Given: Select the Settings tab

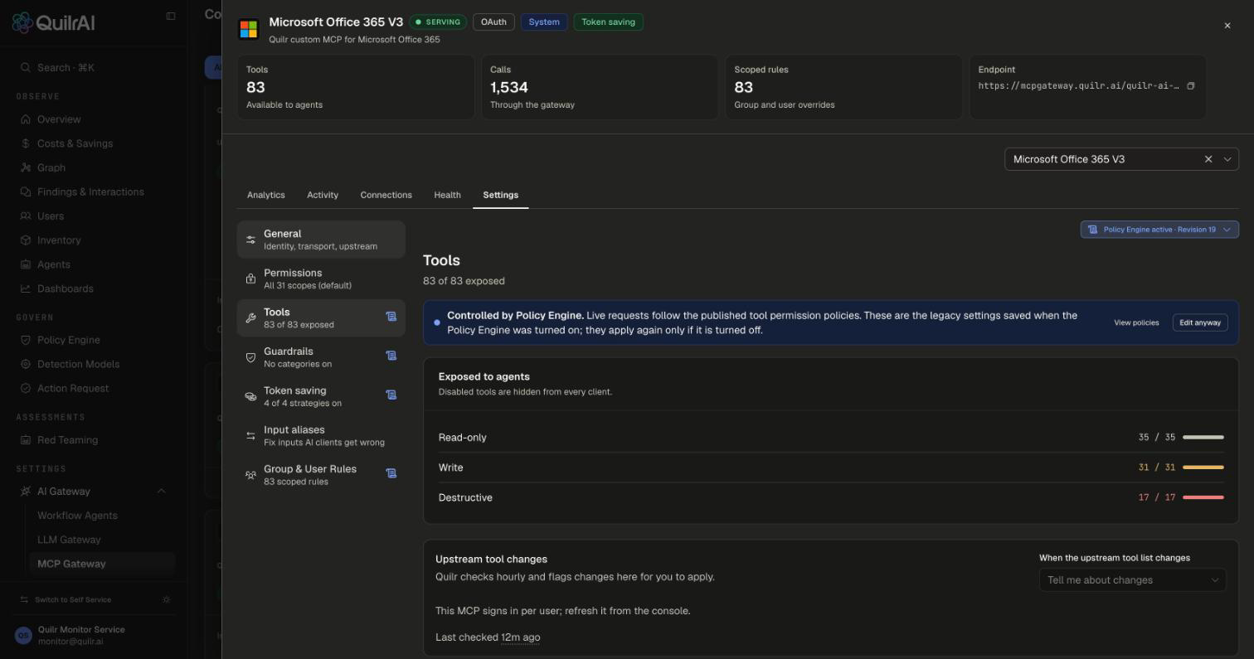Looking at the screenshot, I should 501,195.
